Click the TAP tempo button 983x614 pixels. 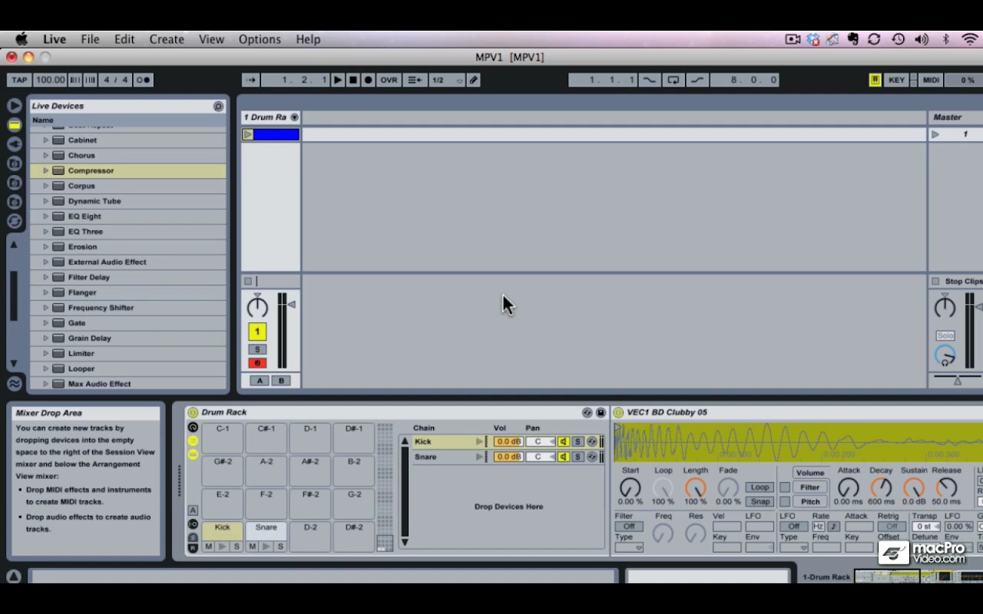19,80
